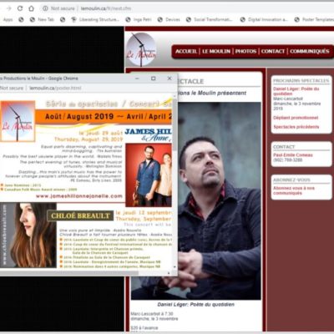Open the CONTACT menu item

(273, 51)
